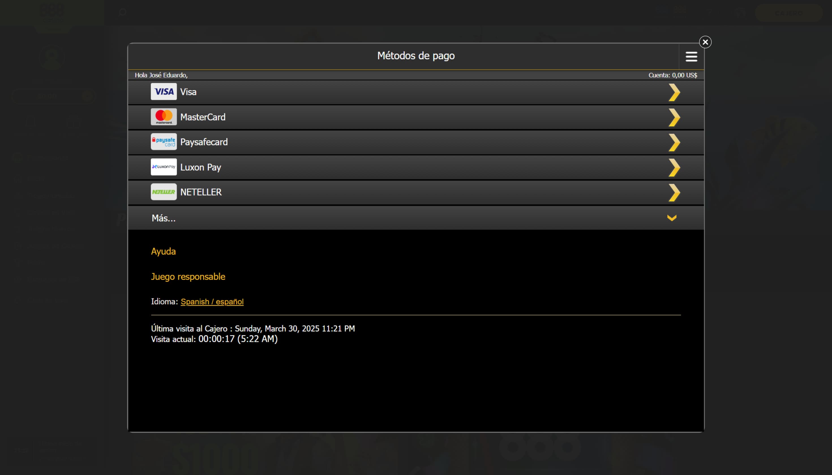832x475 pixels.
Task: Click the Luxon Pay logo icon
Action: 164,167
